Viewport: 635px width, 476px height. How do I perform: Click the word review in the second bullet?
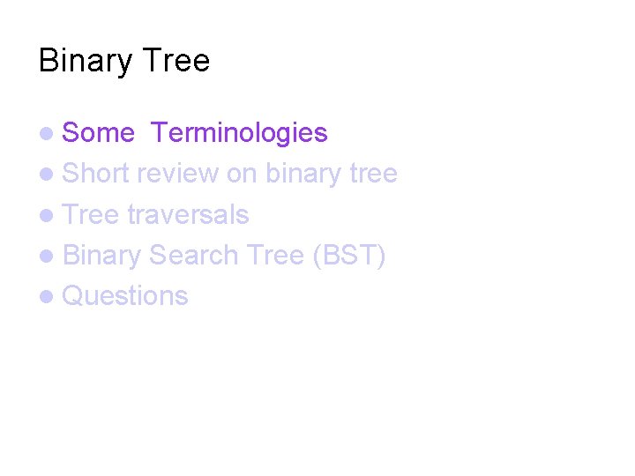coord(177,174)
